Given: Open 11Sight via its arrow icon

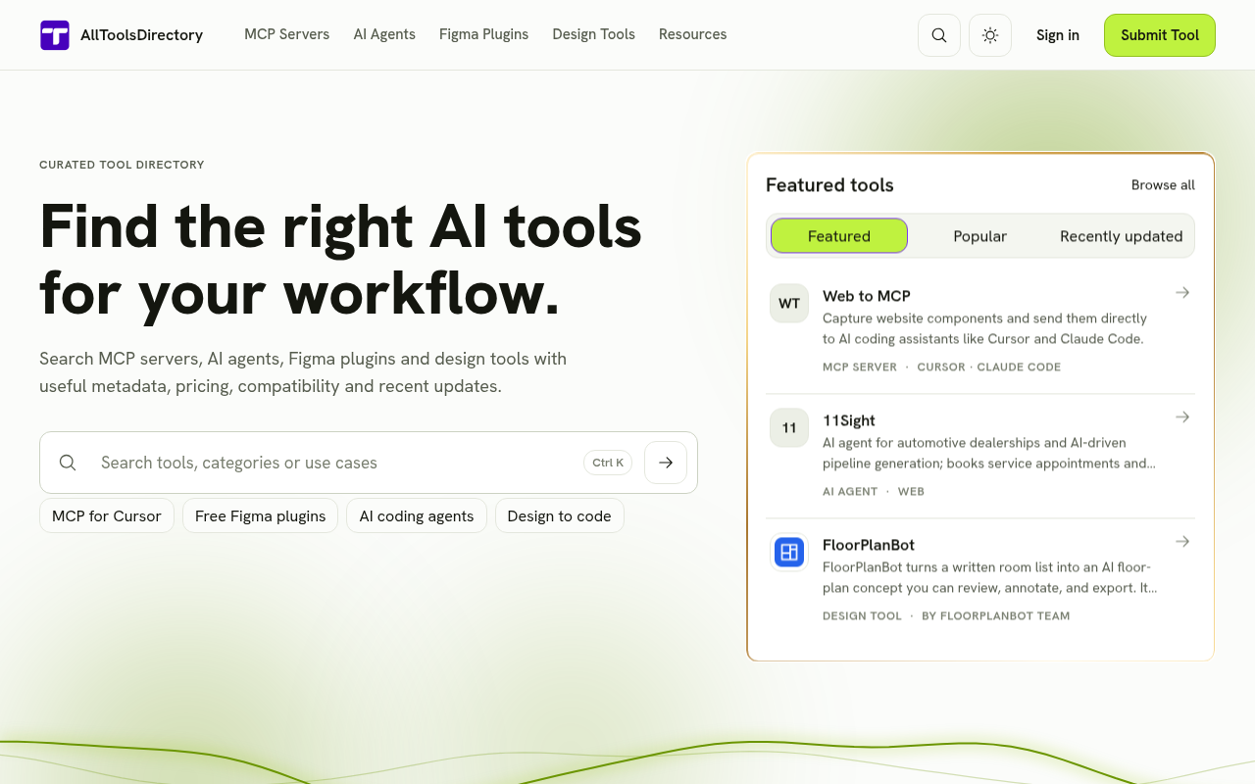Looking at the screenshot, I should [1182, 417].
